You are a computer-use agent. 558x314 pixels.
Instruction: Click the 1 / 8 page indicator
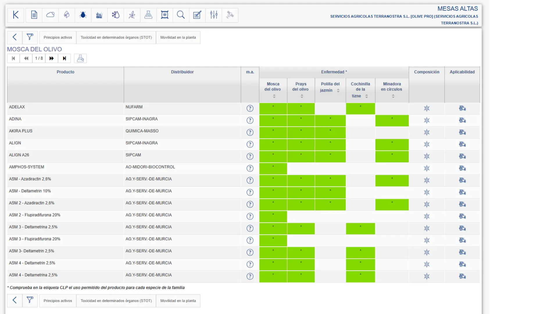tap(39, 58)
